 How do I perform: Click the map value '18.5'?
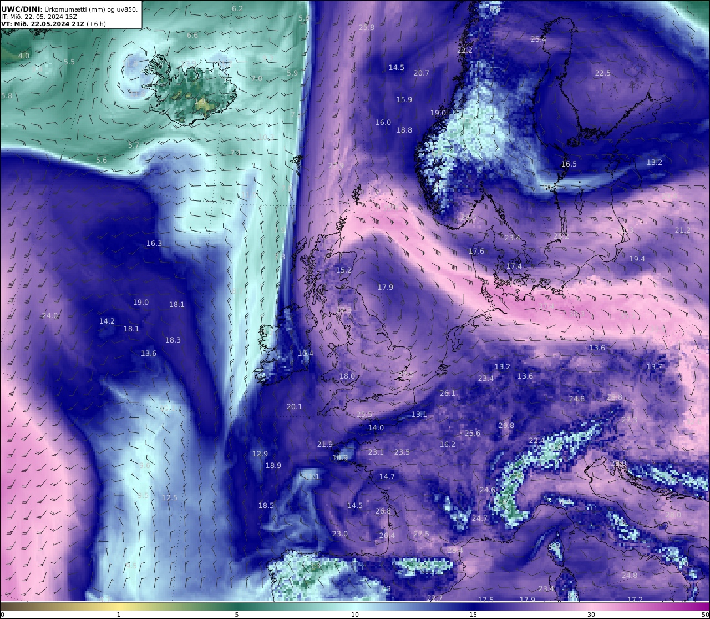click(x=266, y=505)
